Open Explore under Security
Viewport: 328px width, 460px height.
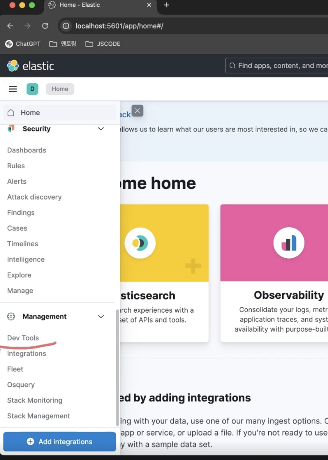pyautogui.click(x=19, y=275)
